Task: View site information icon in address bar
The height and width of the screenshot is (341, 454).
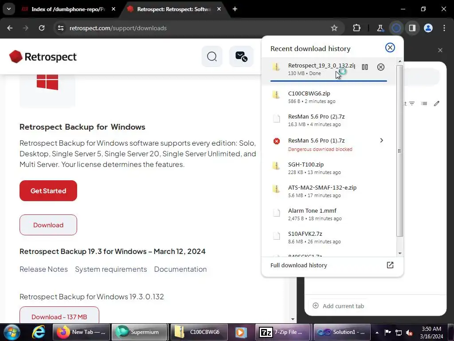Action: coord(61,28)
